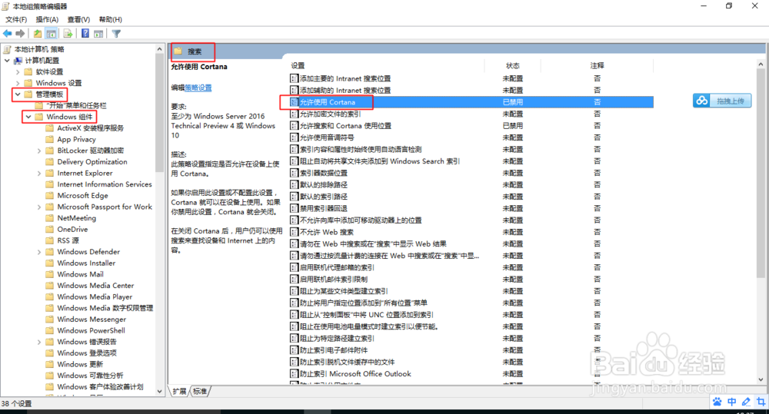This screenshot has height=414, width=769.
Task: Select the 允许搜索和 Cortana 使用位置 policy
Action: (346, 125)
